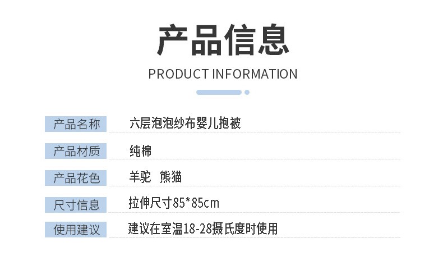The image size is (443, 261).
Task: Click the 产品信息 main heading
Action: coord(223,40)
